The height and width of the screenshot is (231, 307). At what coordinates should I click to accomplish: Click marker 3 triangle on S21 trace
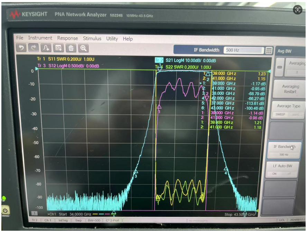coord(136,171)
